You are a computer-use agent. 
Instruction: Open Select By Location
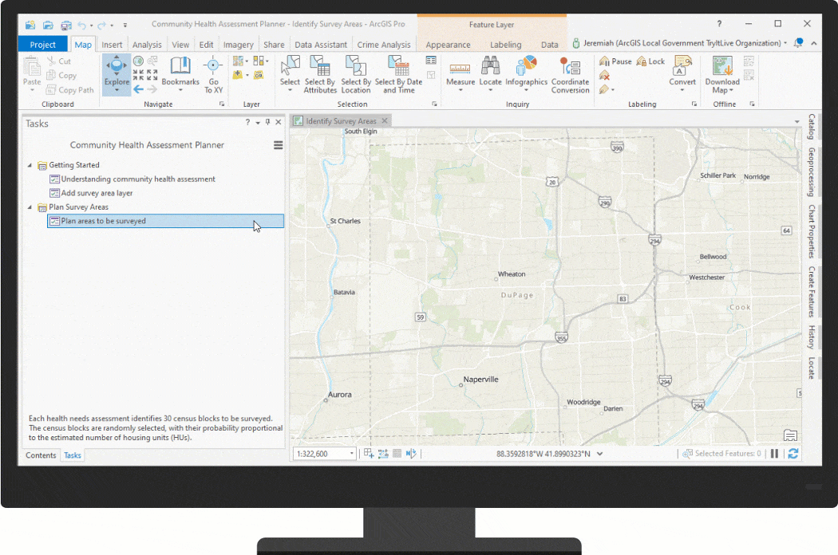pyautogui.click(x=356, y=73)
